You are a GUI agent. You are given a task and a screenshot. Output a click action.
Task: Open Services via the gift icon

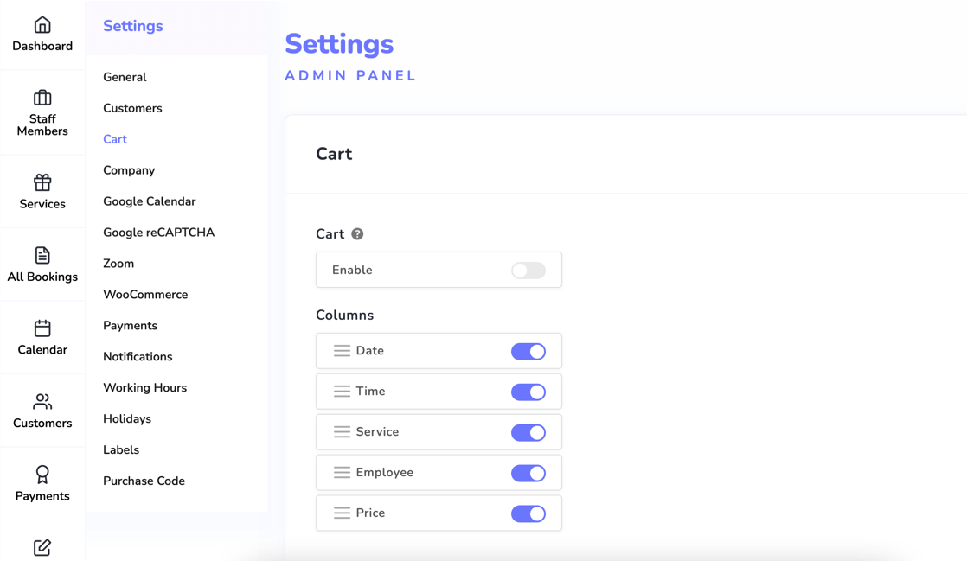tap(42, 182)
